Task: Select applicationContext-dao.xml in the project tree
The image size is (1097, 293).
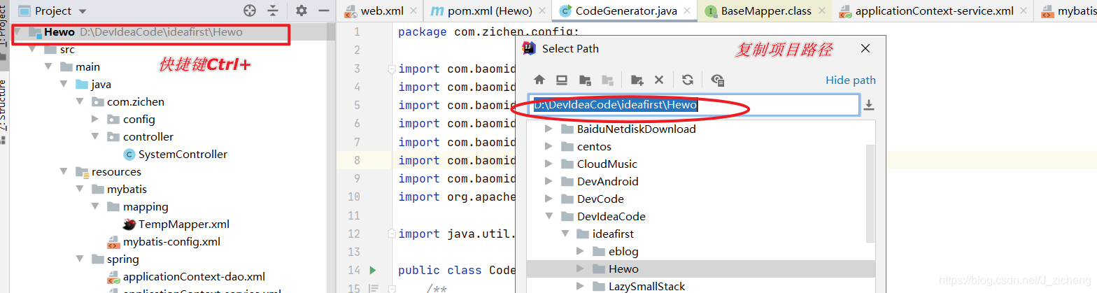Action: tap(194, 277)
